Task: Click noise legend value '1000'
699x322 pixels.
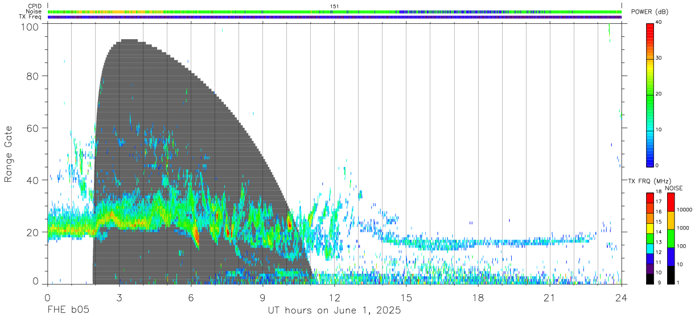Action: pyautogui.click(x=683, y=228)
